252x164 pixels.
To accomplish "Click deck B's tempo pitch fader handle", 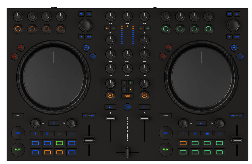I will pos(237,140).
